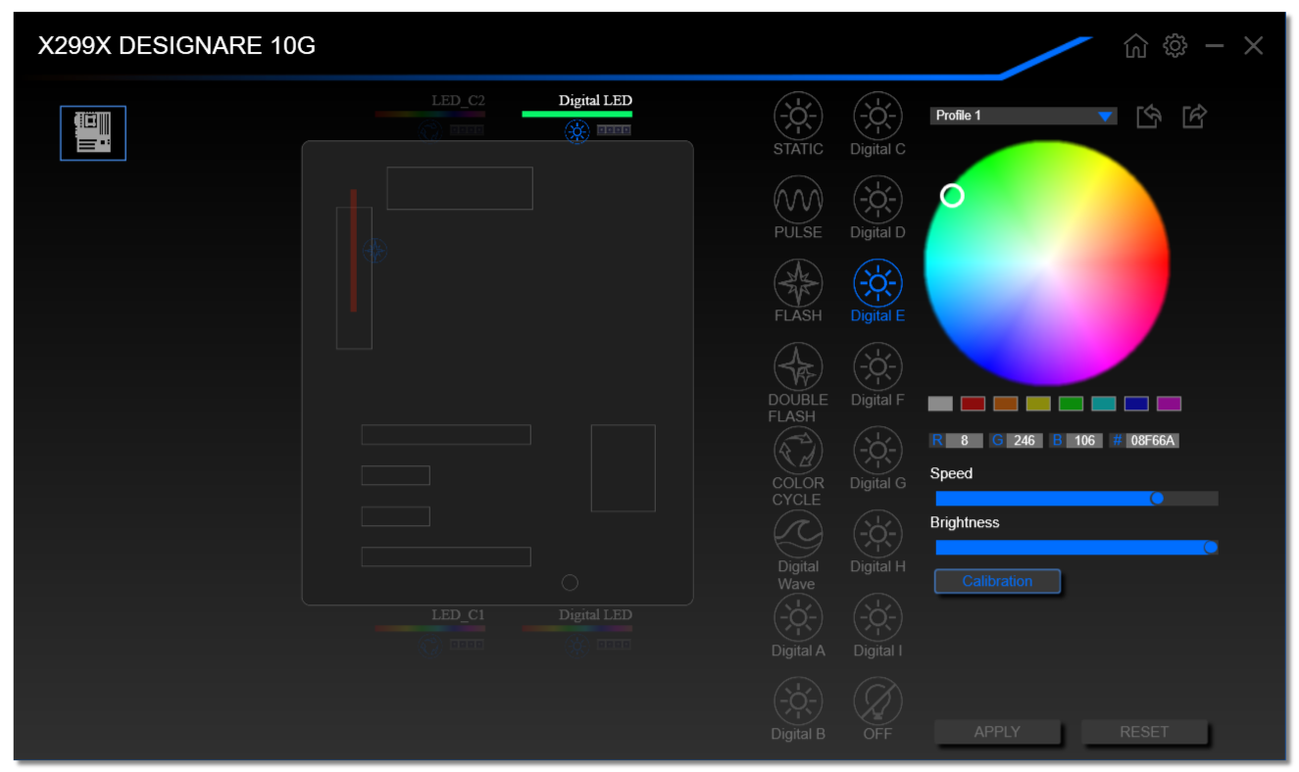Click the G value field showing 246
This screenshot has width=1299, height=772.
1024,441
